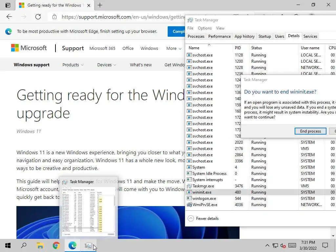Open File Explorer from the taskbar

tap(40, 245)
